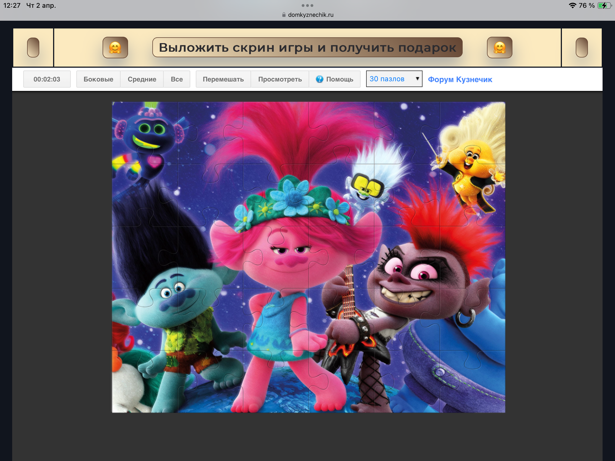The width and height of the screenshot is (615, 461).
Task: Click the Выложить скрин игры banner
Action: tap(307, 48)
